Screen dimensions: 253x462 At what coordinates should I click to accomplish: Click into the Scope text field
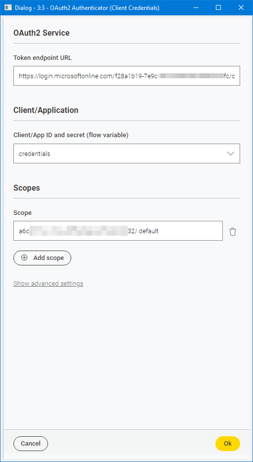point(118,231)
